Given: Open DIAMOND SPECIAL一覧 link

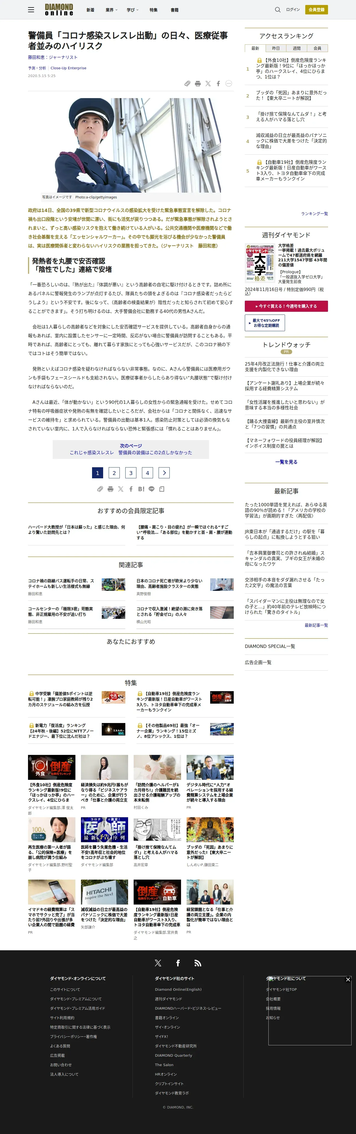Looking at the screenshot, I should click(x=270, y=646).
